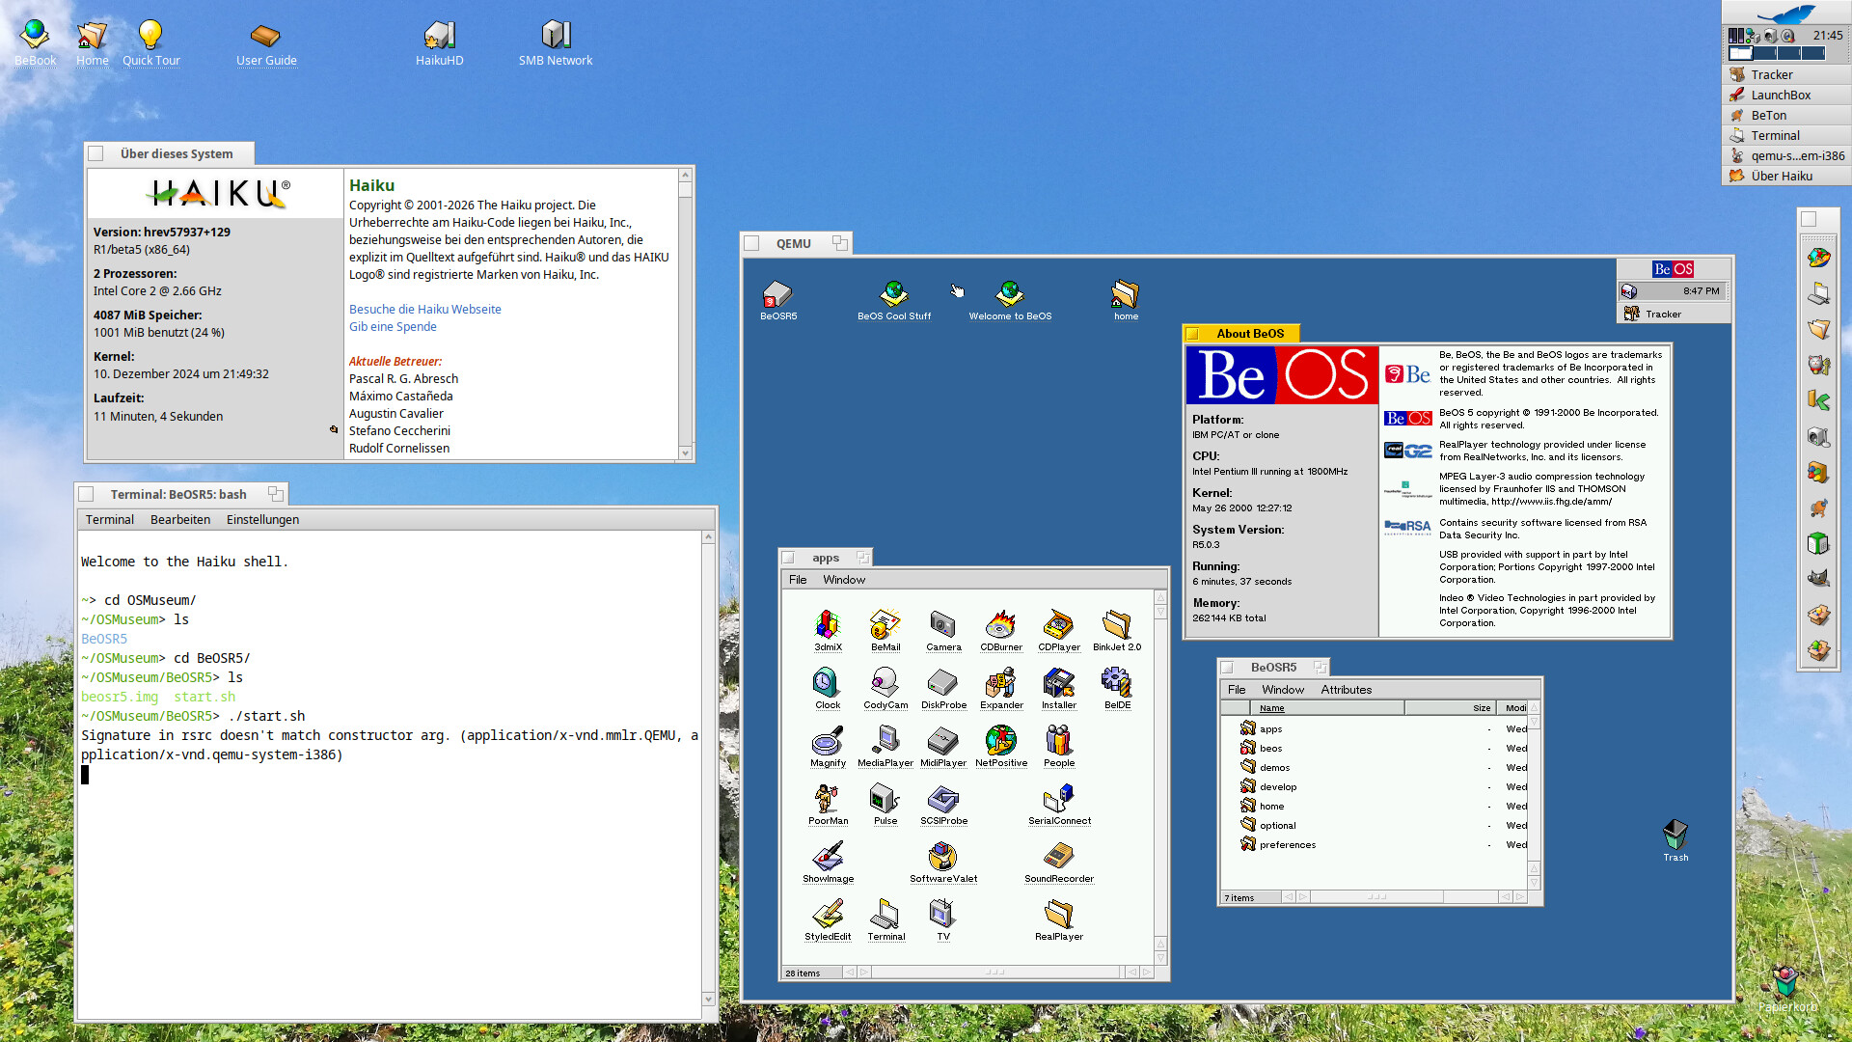The height and width of the screenshot is (1042, 1852).
Task: Open the NetPositive browser icon
Action: [x=1000, y=741]
